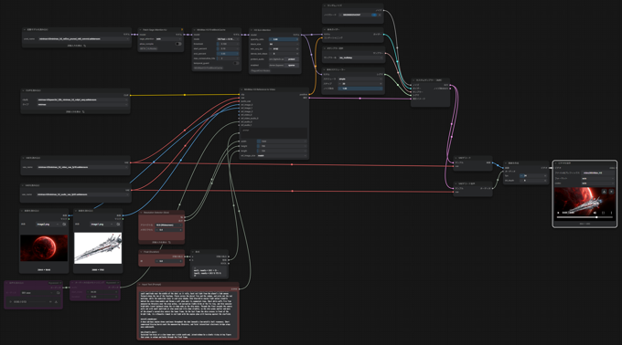622x345 pixels.
Task: Collapse the Resolution Selector node
Action: [x=141, y=213]
